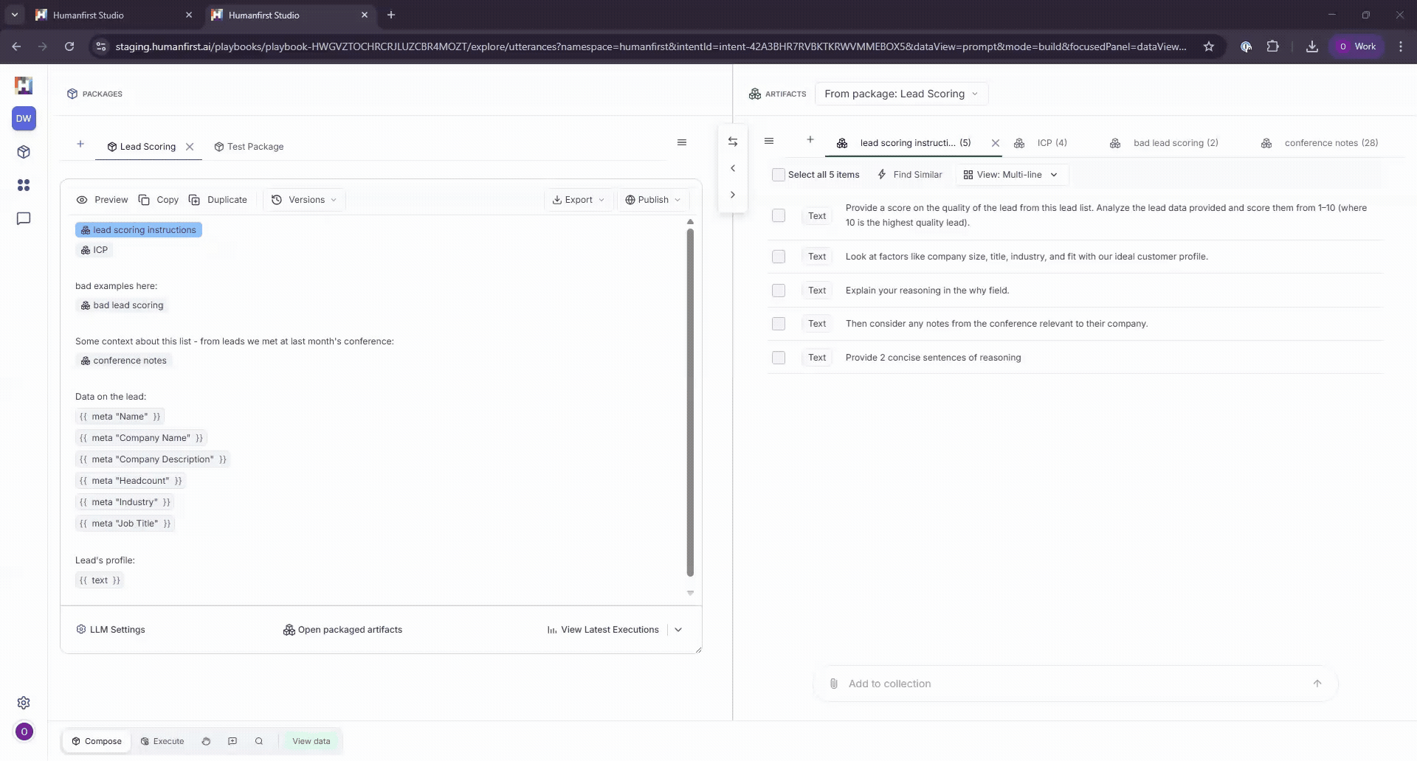Click the Execute button at bottom

(x=162, y=741)
